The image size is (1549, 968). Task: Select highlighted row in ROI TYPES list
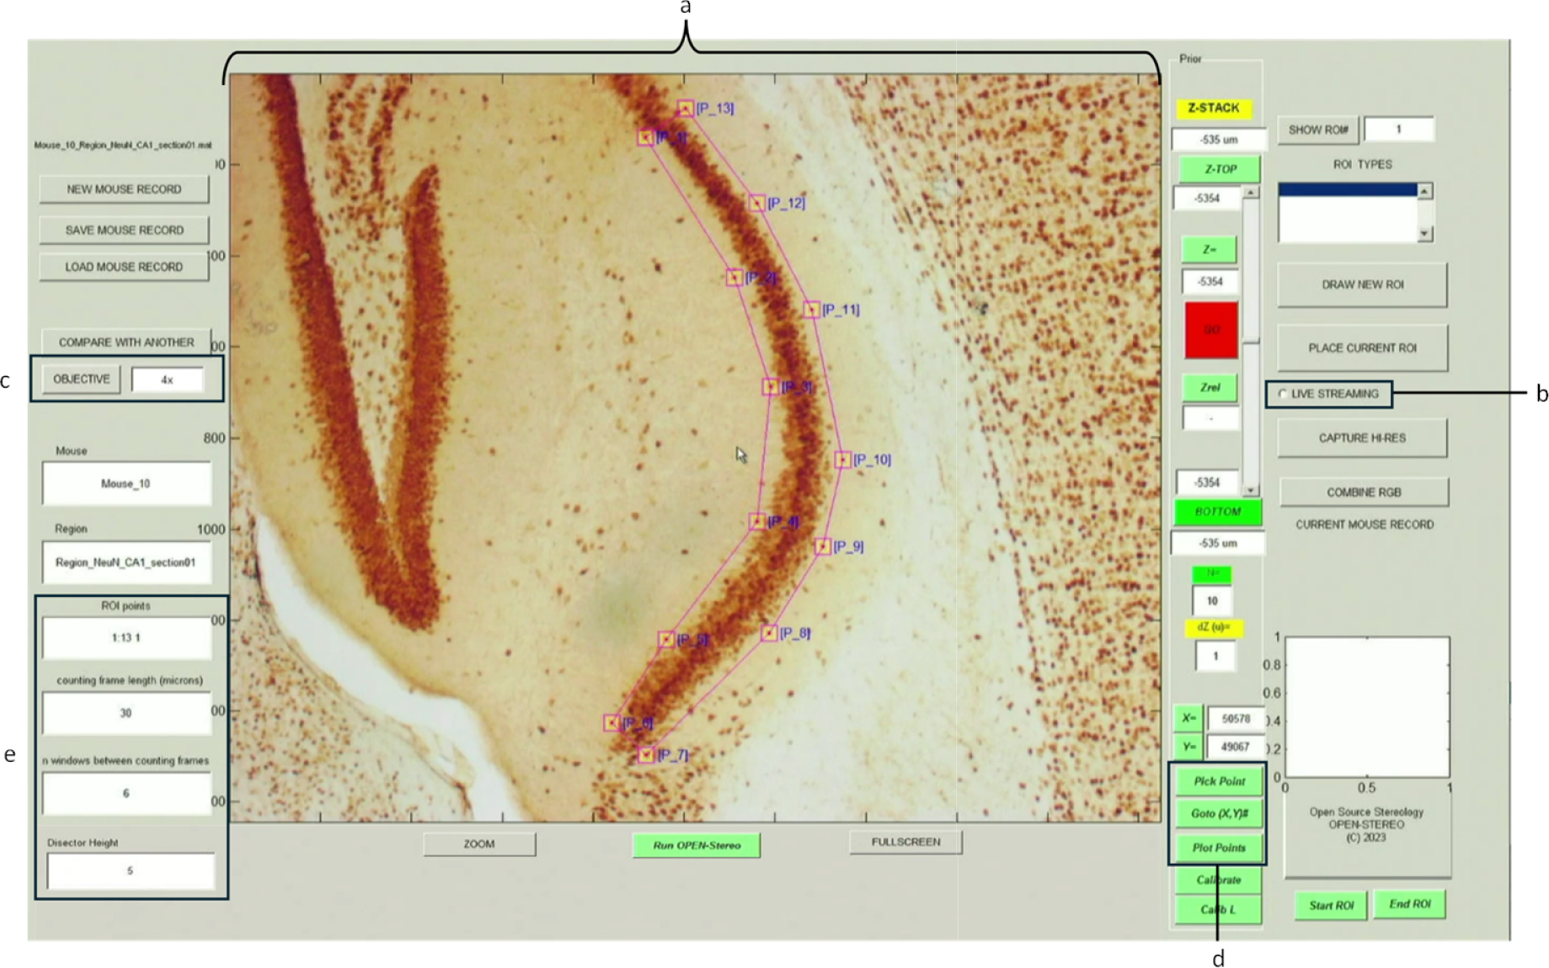[1348, 190]
